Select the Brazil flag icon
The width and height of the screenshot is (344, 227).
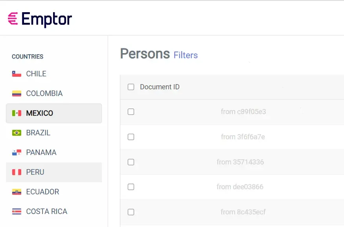click(x=16, y=133)
